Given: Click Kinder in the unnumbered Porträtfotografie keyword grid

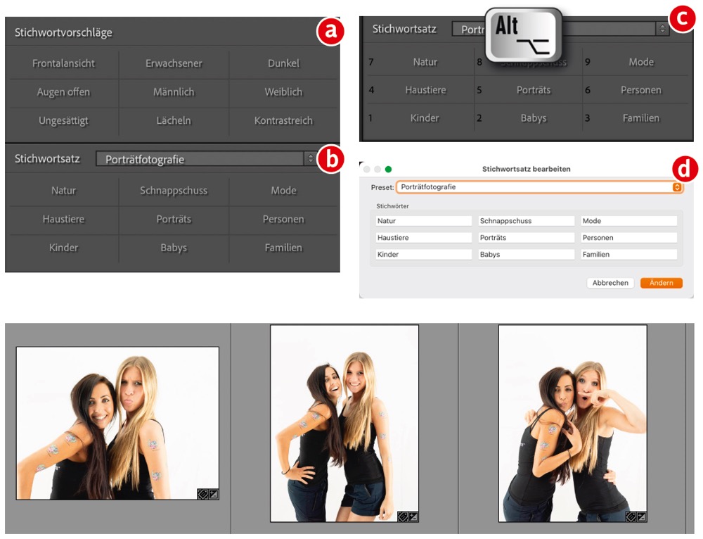Looking at the screenshot, I should pyautogui.click(x=63, y=248).
